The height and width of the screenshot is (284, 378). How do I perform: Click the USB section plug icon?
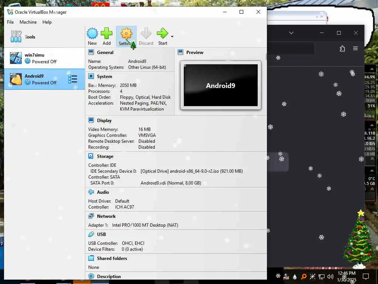(x=91, y=234)
